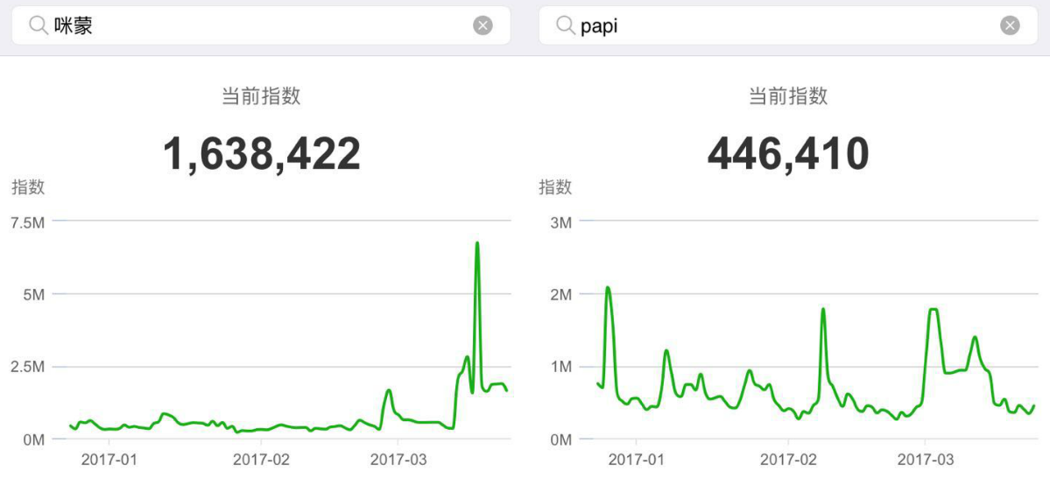
Task: Focus the papi search input
Action: click(788, 25)
